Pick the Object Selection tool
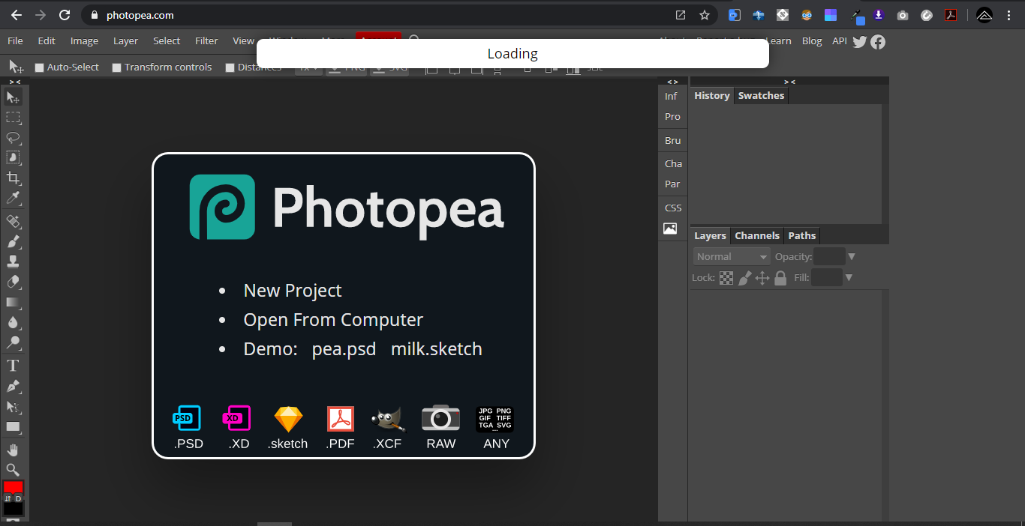1025x526 pixels. [13, 158]
